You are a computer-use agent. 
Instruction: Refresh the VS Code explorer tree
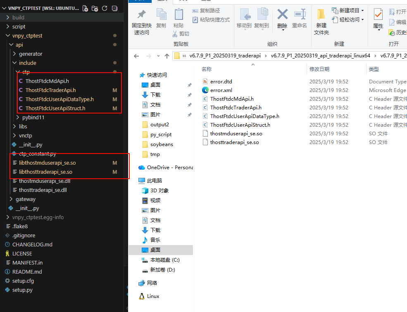[x=105, y=8]
